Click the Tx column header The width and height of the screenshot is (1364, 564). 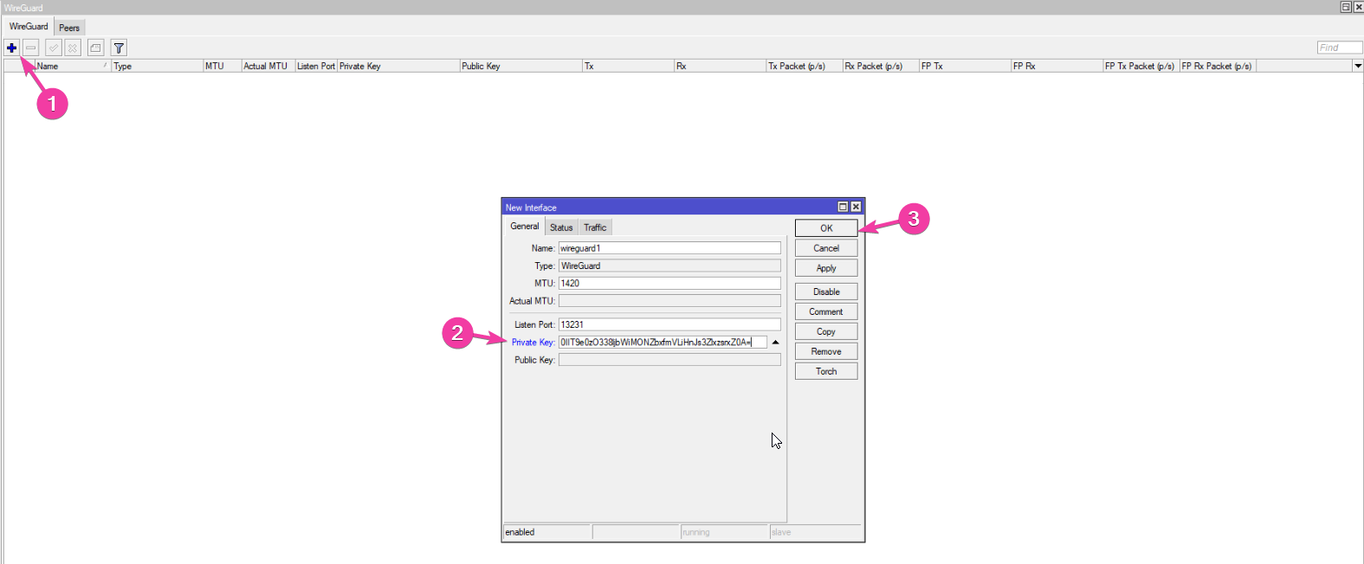[x=628, y=66]
